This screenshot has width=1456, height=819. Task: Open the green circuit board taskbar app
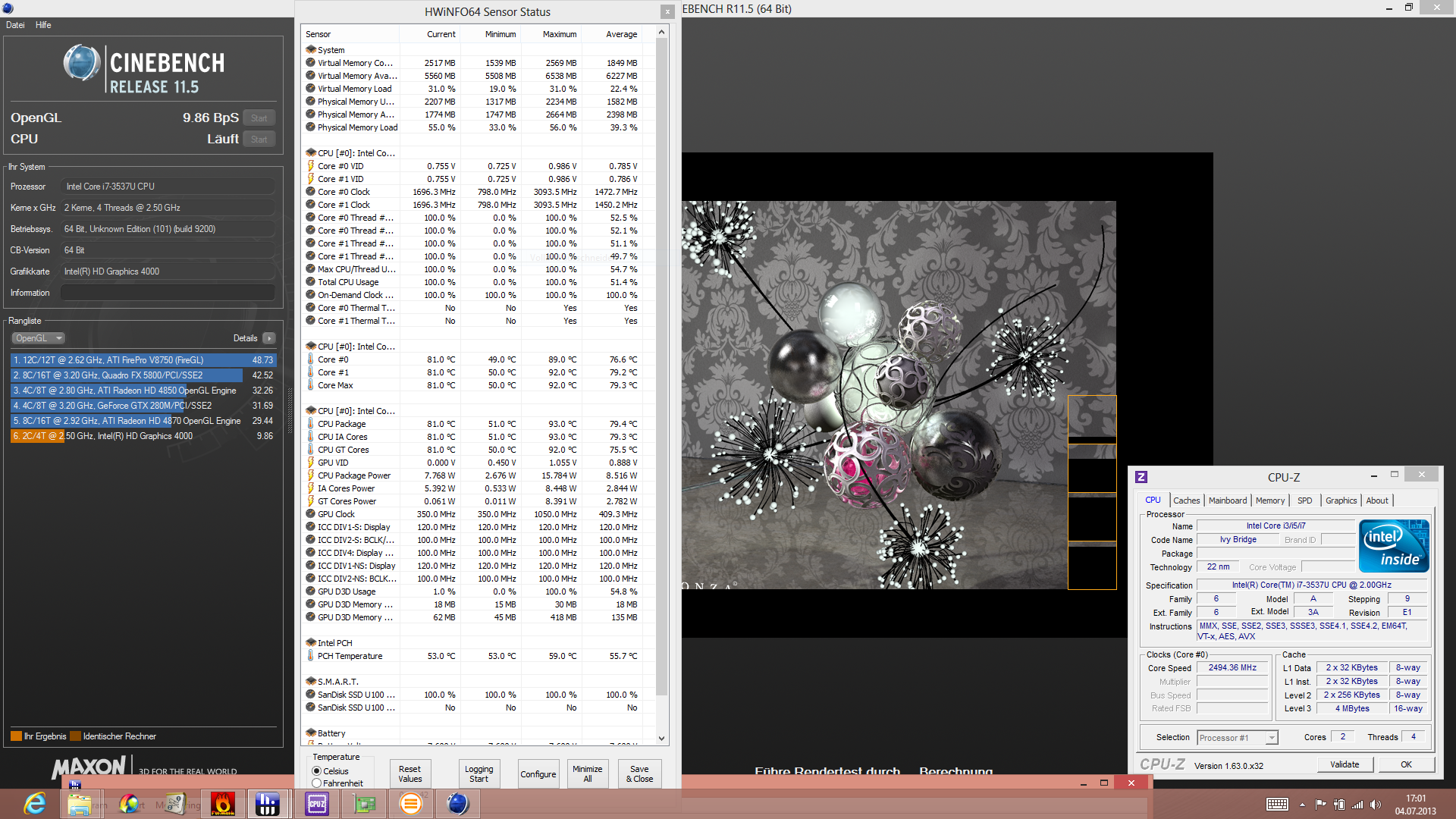coord(364,803)
